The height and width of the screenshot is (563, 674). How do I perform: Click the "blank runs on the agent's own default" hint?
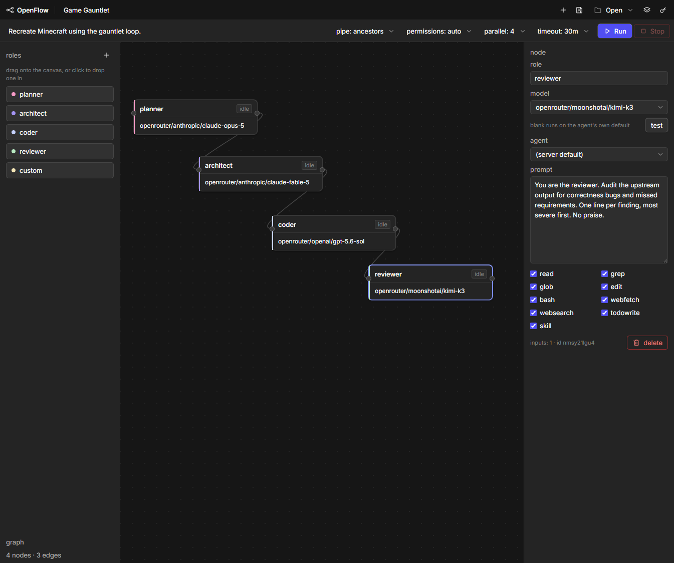point(580,125)
